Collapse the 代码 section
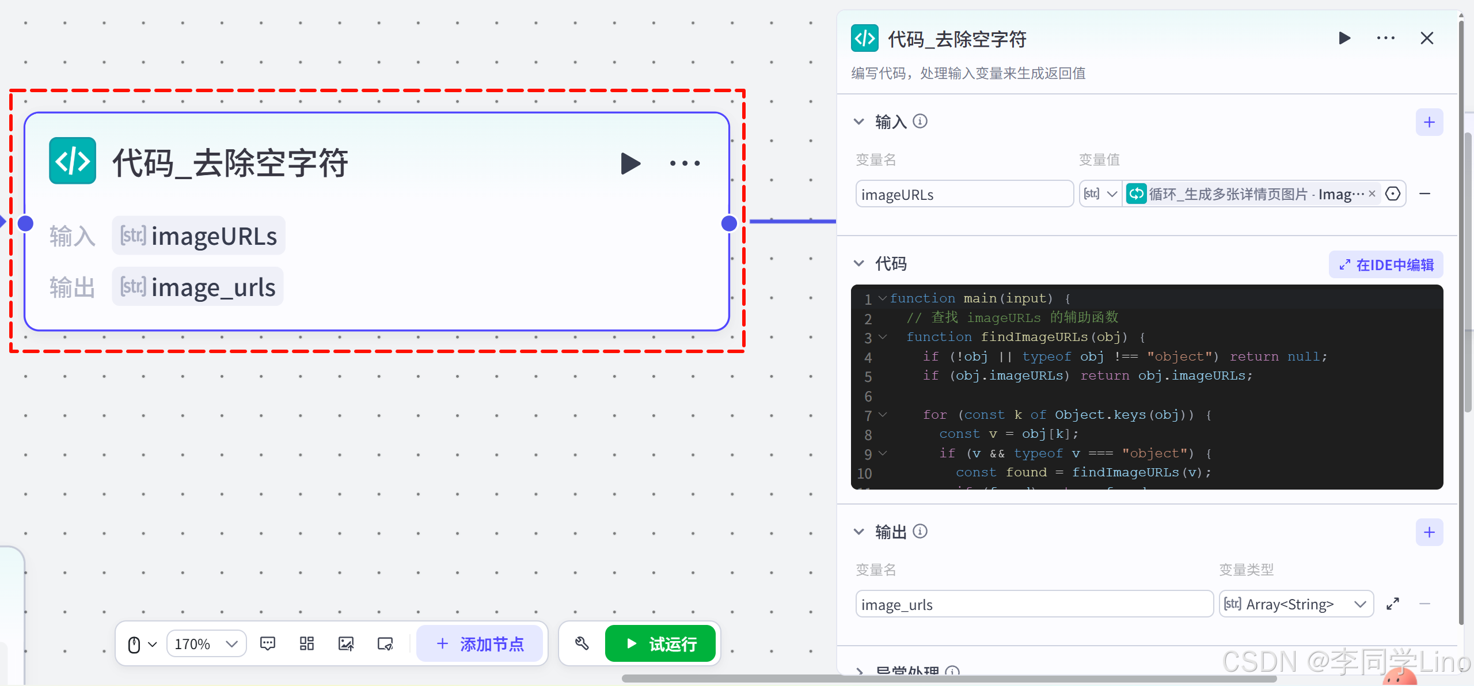Screen dimensions: 1474x686 click(858, 264)
